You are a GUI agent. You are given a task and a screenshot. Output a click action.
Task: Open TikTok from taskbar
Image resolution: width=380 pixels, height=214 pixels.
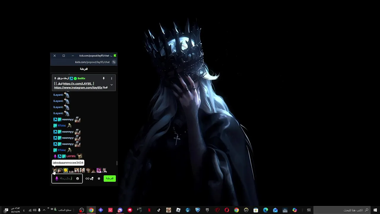pyautogui.click(x=159, y=210)
